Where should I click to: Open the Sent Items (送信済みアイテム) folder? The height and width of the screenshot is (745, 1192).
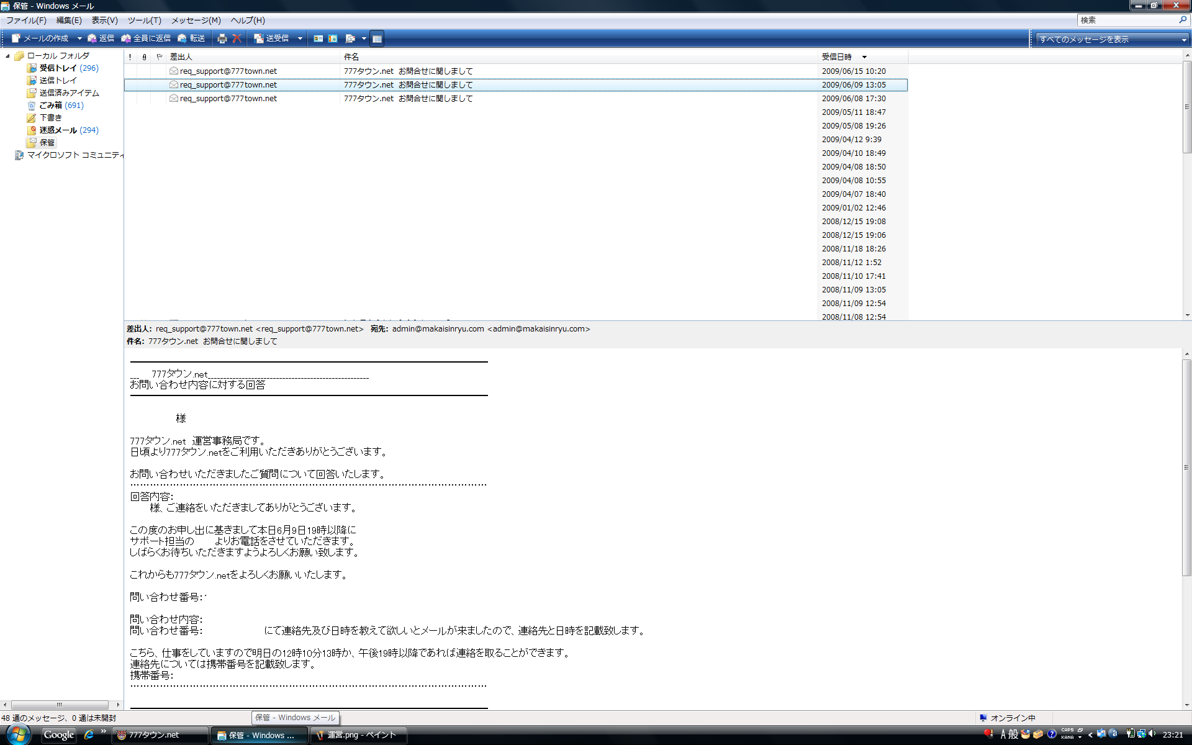click(x=63, y=93)
